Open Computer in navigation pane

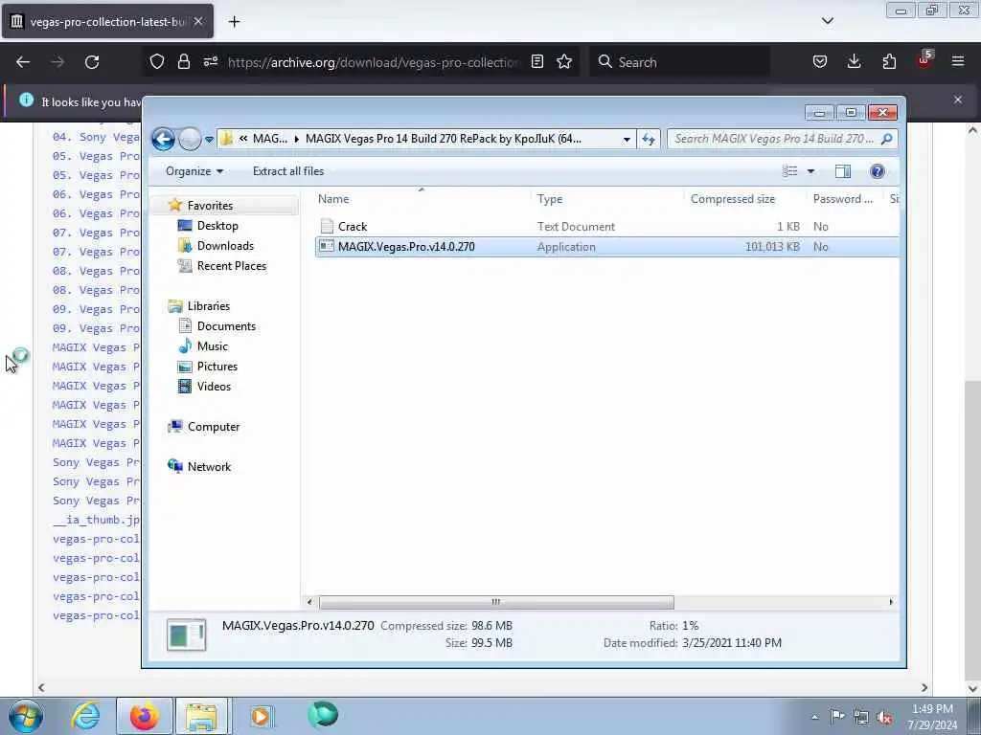[214, 426]
